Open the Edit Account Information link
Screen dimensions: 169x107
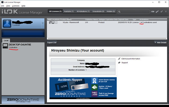click(131, 59)
